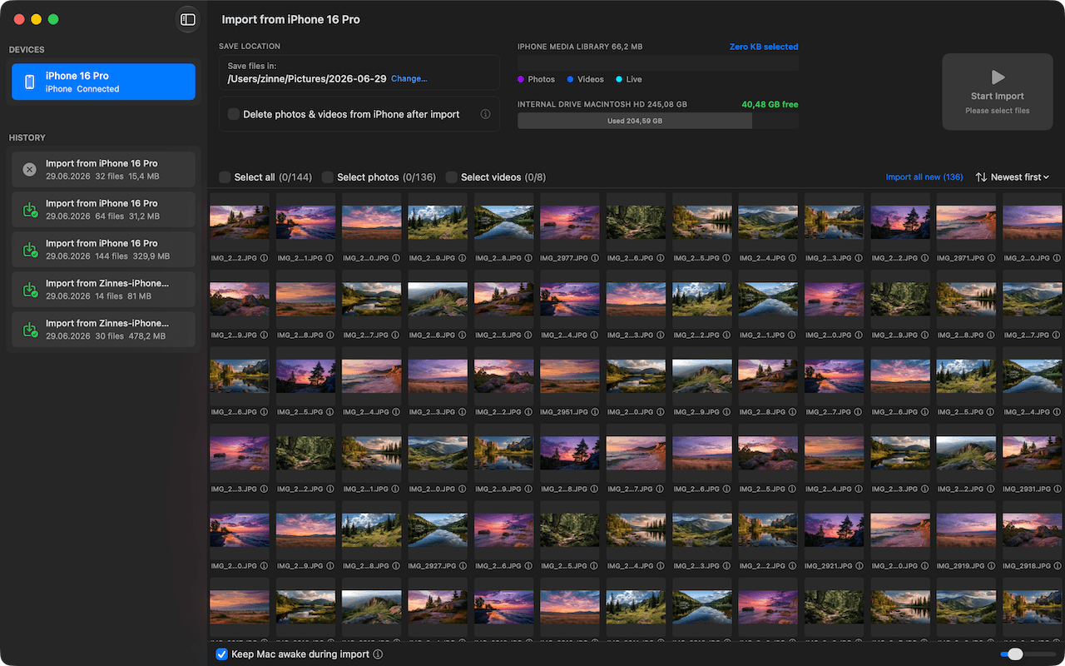Check the Select videos (0/8) box
1065x666 pixels.
pyautogui.click(x=452, y=177)
